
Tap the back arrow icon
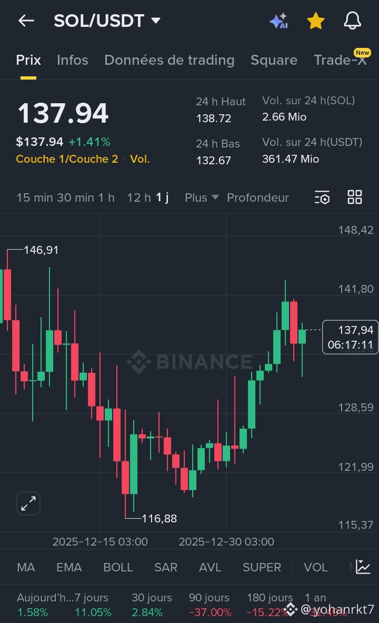point(26,21)
